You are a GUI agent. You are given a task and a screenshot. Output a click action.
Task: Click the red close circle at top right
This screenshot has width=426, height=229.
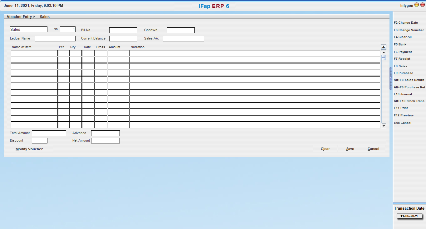tap(422, 5)
